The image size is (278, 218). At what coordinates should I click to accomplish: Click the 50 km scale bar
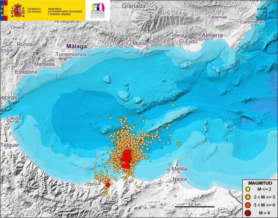tap(194, 206)
